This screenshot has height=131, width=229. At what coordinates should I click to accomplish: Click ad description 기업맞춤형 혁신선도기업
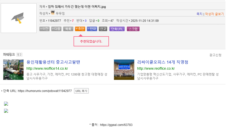(178, 76)
